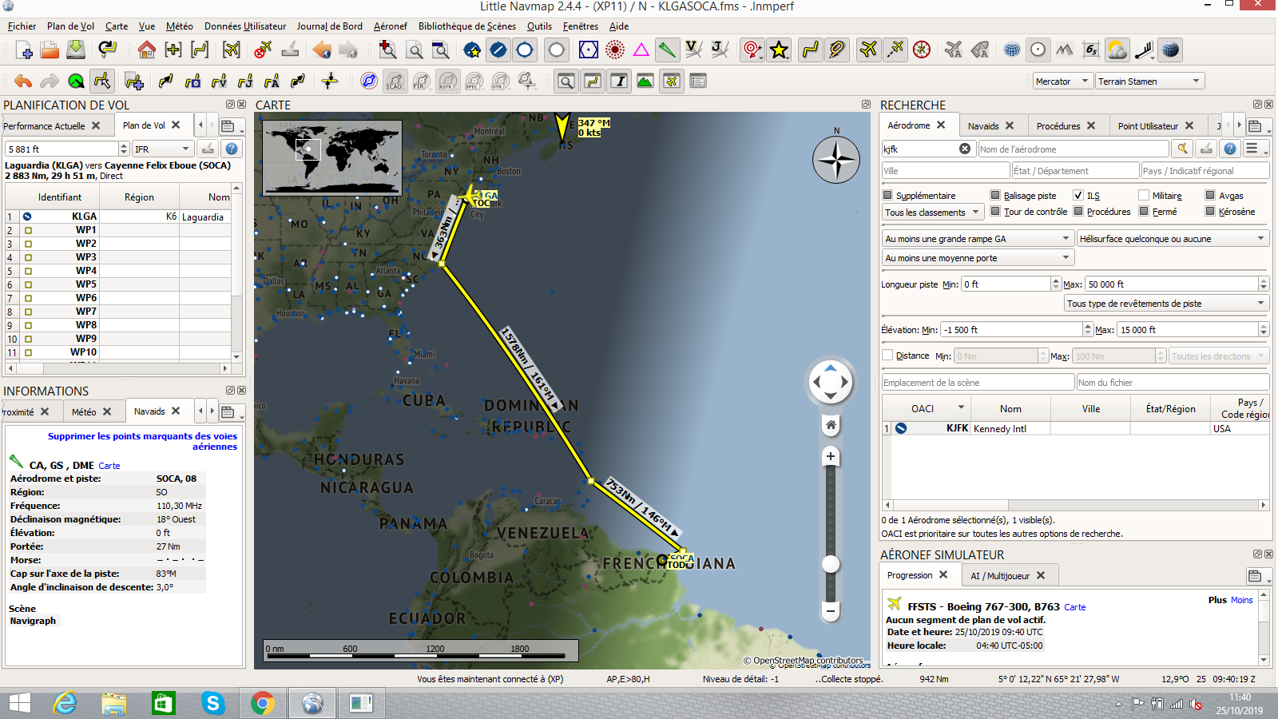Viewport: 1278px width, 719px height.
Task: Save flight plan with green arrow icon
Action: point(76,50)
